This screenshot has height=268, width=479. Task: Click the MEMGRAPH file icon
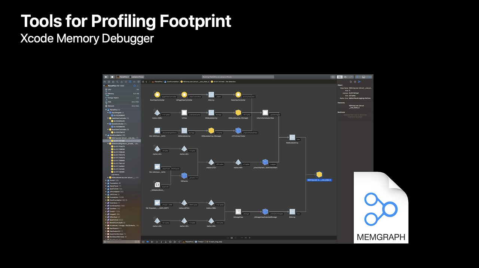point(381,207)
